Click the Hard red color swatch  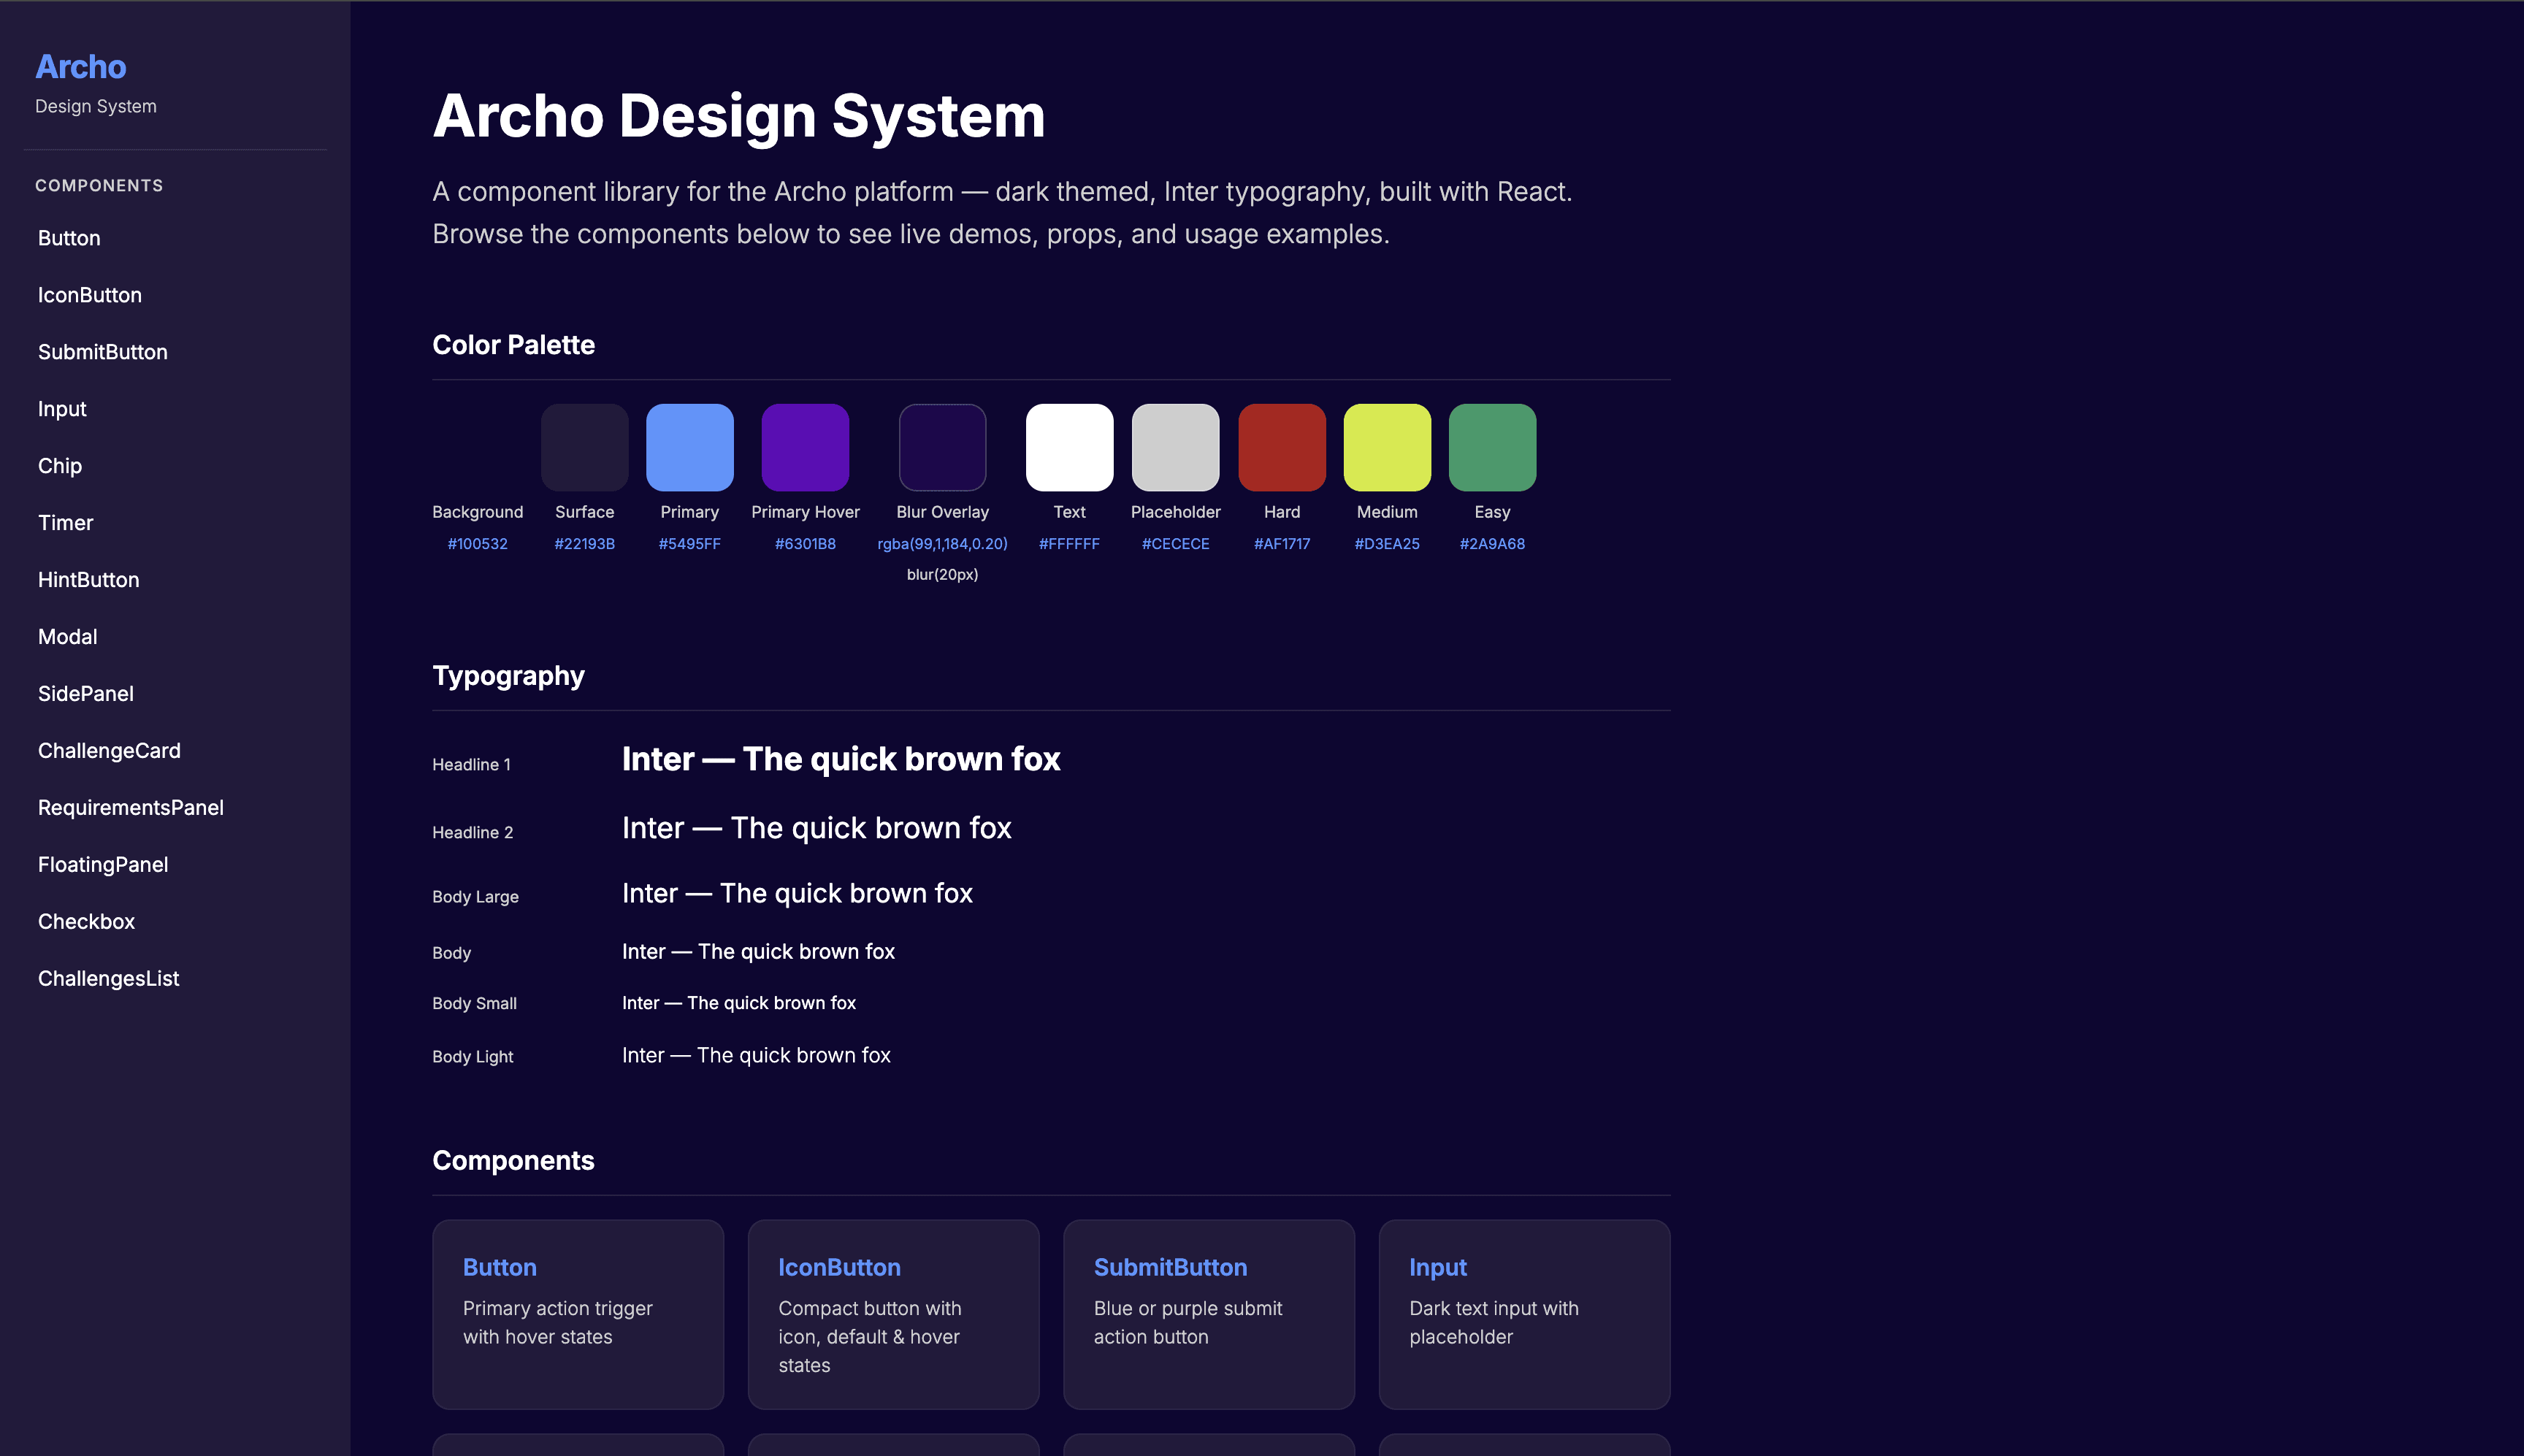coord(1282,447)
